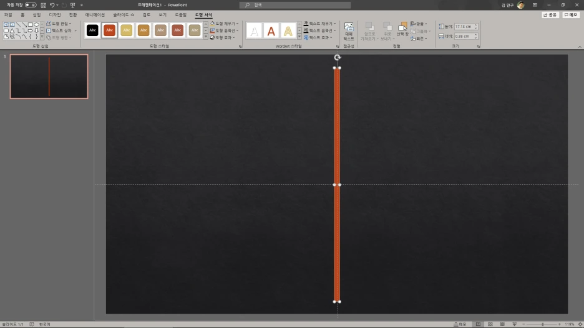The height and width of the screenshot is (328, 584).
Task: Open the size group dialog launcher
Action: (478, 47)
